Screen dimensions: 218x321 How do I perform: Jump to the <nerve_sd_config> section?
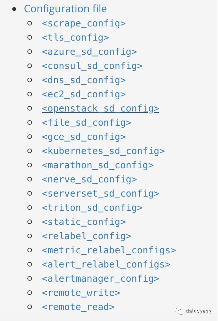click(x=89, y=180)
